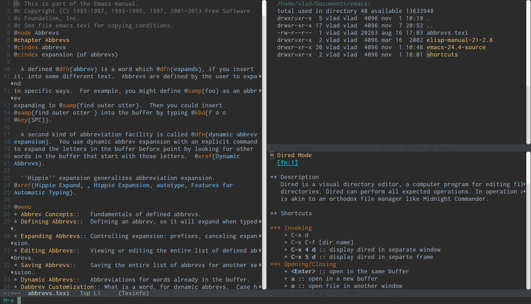Viewport: 531px width, 304px height.
Task: Open the emacs-24.4-source directory
Action: click(456, 47)
